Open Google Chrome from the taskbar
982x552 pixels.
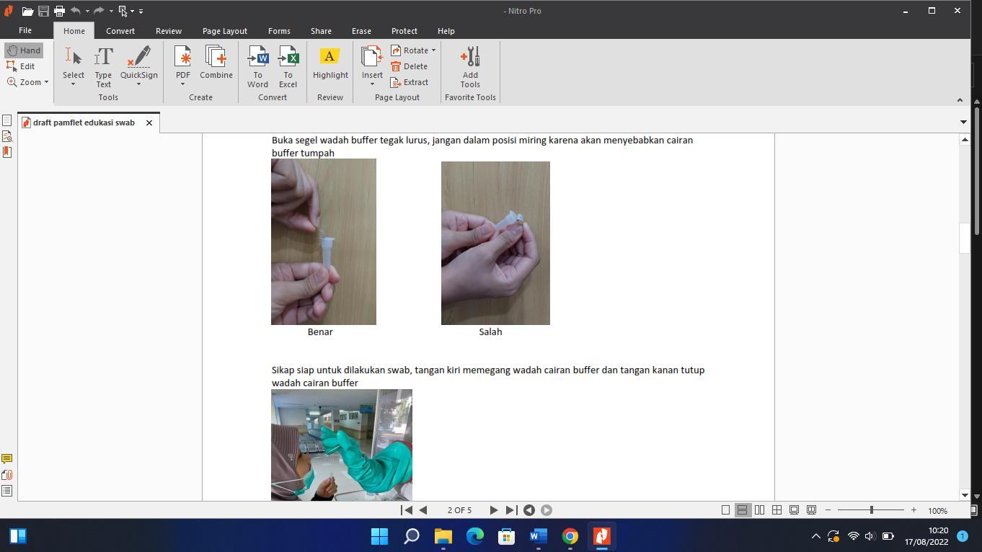pyautogui.click(x=570, y=536)
